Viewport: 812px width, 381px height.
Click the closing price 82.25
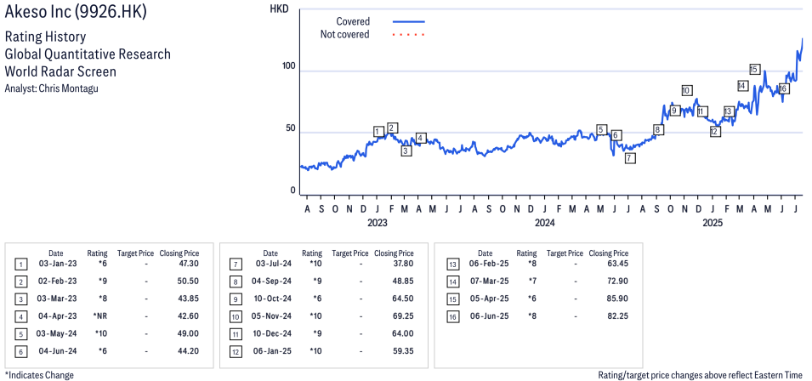[618, 316]
